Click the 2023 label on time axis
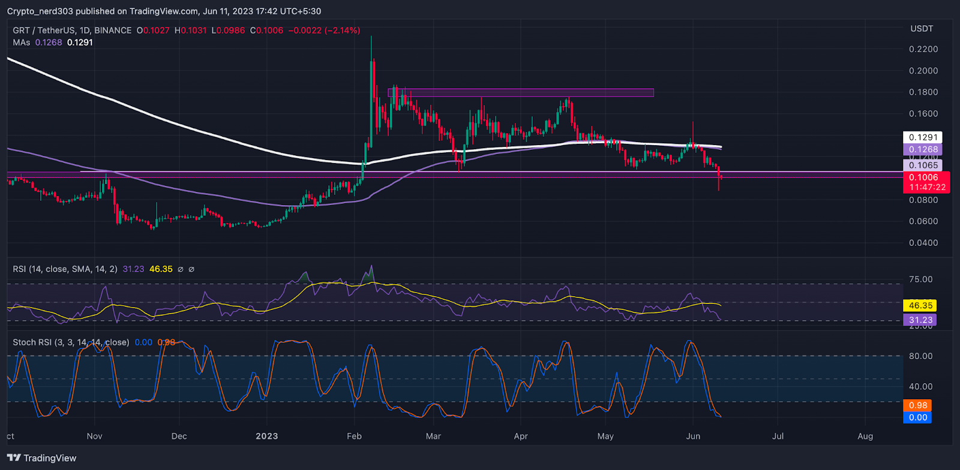 (x=266, y=436)
